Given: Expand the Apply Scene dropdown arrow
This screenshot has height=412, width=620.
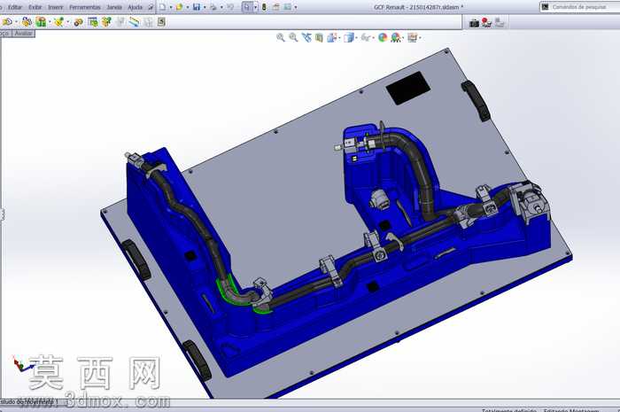Looking at the screenshot, I should click(x=403, y=38).
